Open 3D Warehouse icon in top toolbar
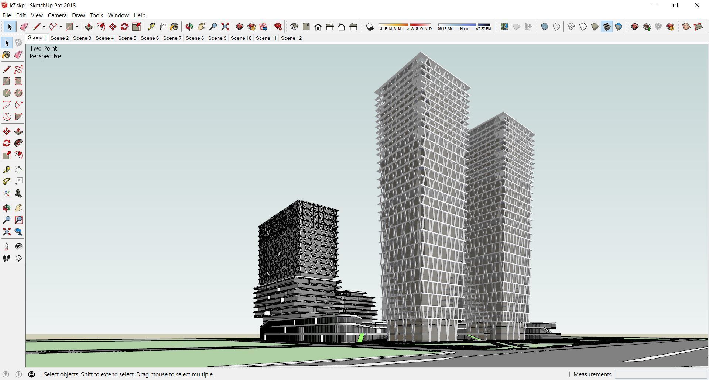The image size is (709, 380). pos(240,27)
